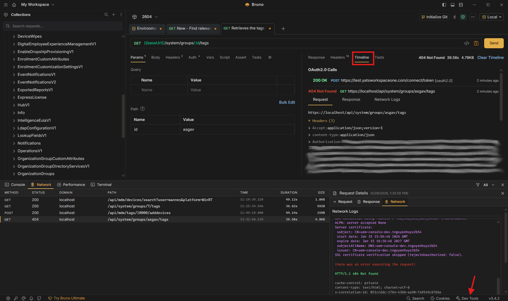Click the Bulk Edit link

[x=287, y=102]
